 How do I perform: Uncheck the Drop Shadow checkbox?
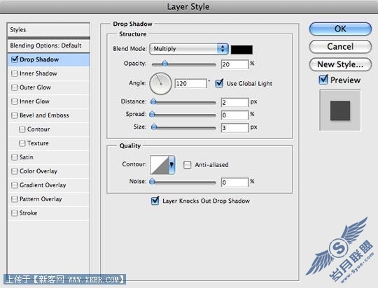tap(15, 59)
